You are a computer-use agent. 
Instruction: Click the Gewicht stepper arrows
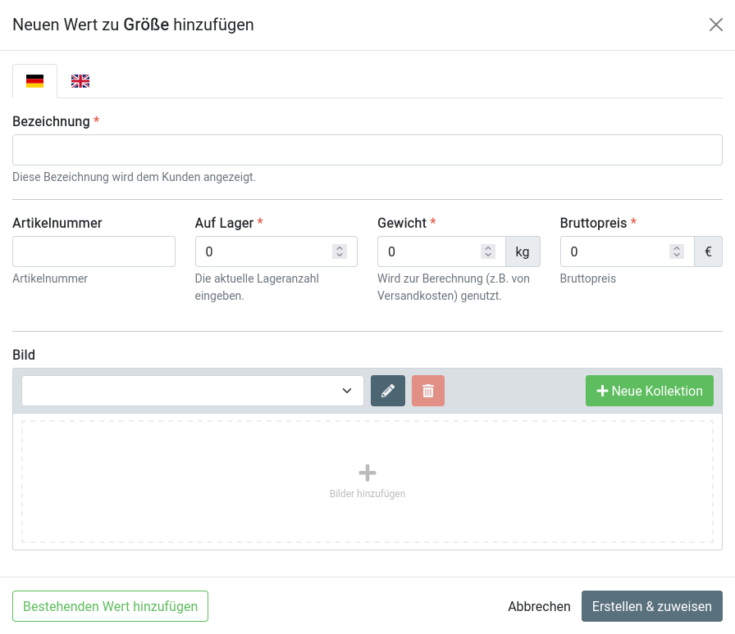coord(488,251)
